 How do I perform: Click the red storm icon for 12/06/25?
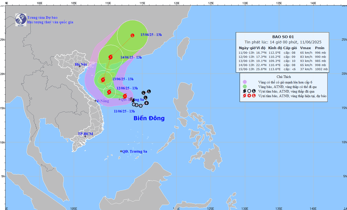click(109, 92)
